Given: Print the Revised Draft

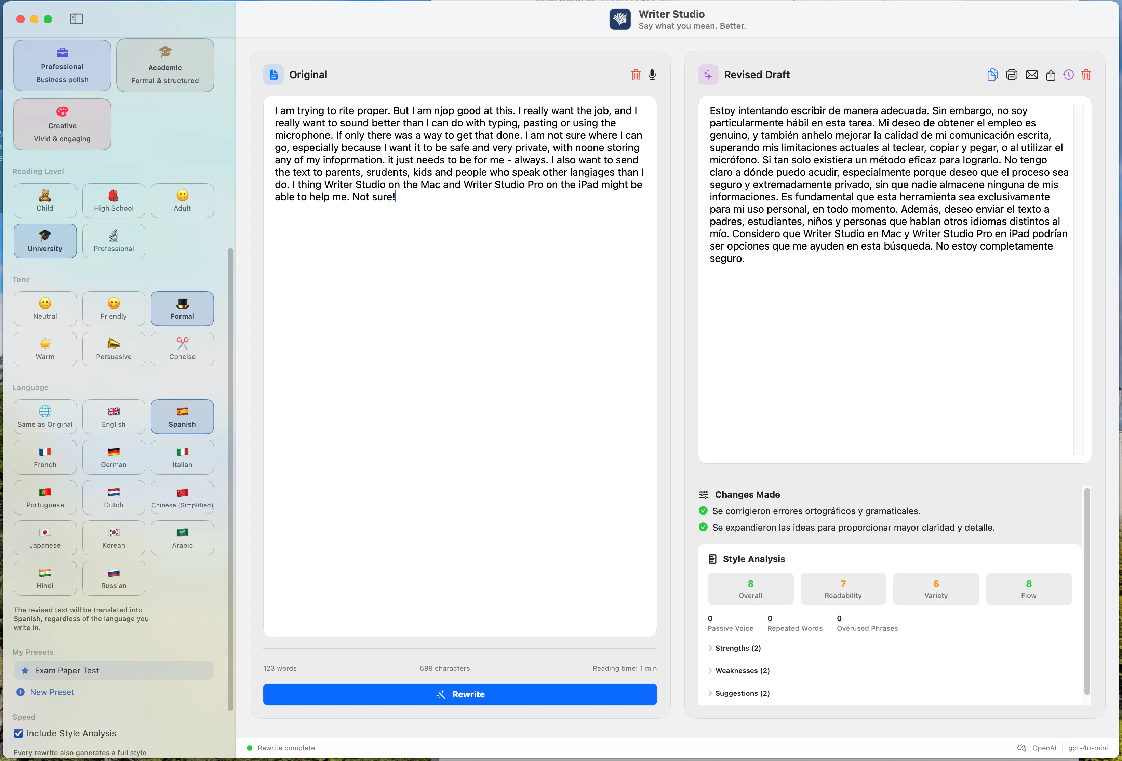Looking at the screenshot, I should 1012,75.
